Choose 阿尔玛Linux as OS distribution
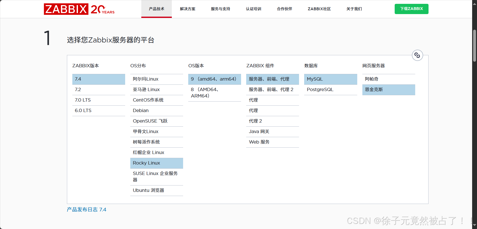Viewport: 477px width, 229px height. [157, 79]
